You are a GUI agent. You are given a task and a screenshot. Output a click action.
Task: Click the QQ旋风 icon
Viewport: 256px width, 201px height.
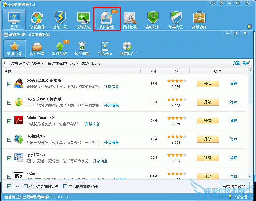click(x=19, y=139)
